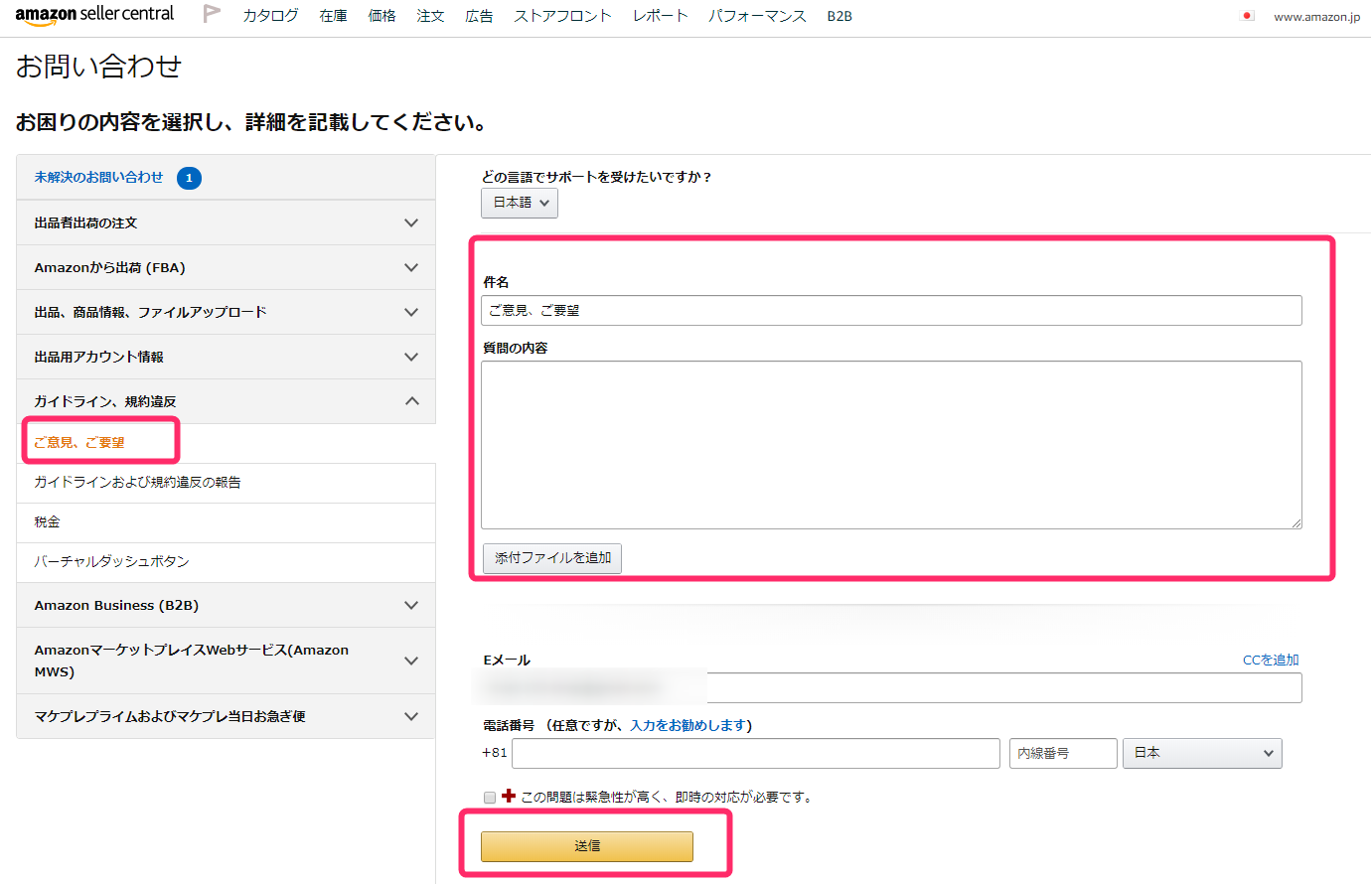This screenshot has width=1371, height=884.
Task: Click the CCを追加 link
Action: (1271, 660)
